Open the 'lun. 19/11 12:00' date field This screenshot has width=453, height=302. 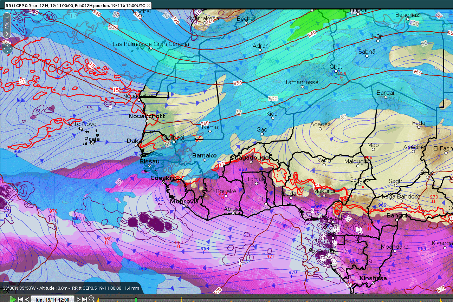(x=53, y=299)
